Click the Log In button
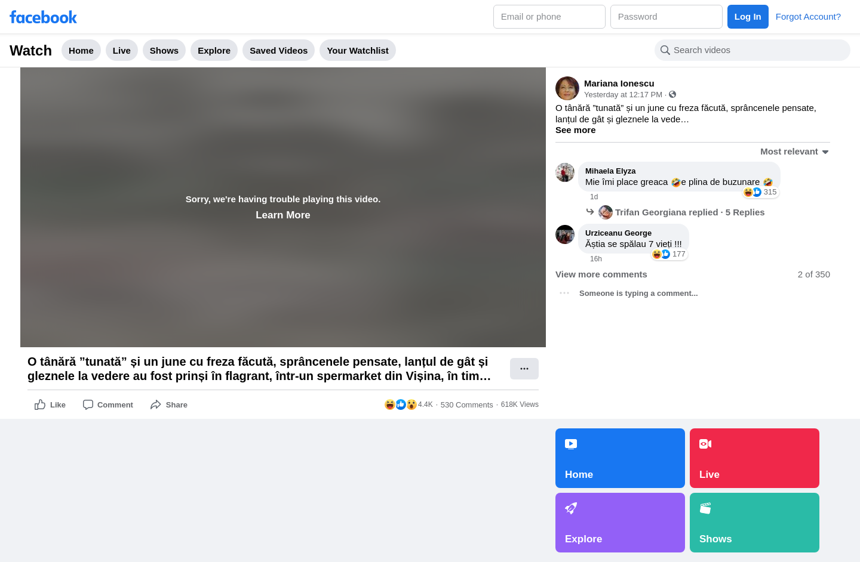The image size is (860, 562). point(748,17)
